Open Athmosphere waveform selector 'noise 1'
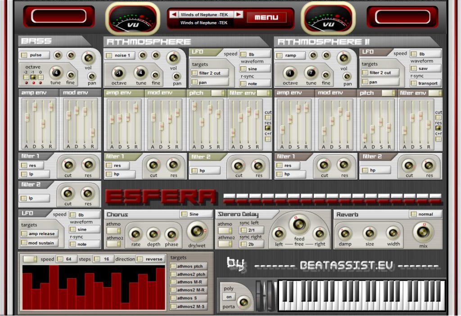 (120, 55)
